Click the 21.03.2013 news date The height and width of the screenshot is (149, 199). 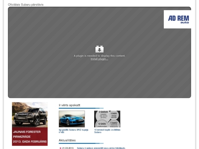click(x=68, y=148)
